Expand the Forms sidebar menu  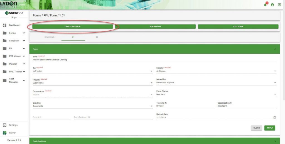24,33
